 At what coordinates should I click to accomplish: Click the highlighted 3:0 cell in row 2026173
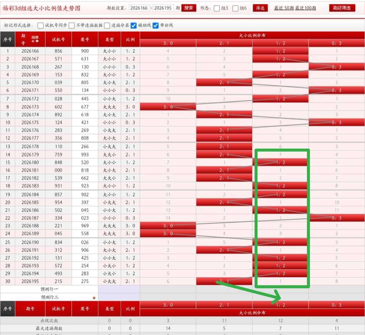168,107
